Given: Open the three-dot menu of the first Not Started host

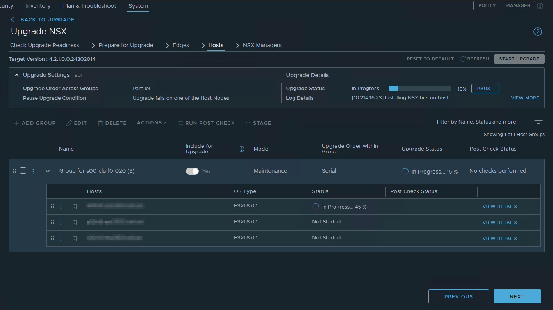Looking at the screenshot, I should (61, 222).
